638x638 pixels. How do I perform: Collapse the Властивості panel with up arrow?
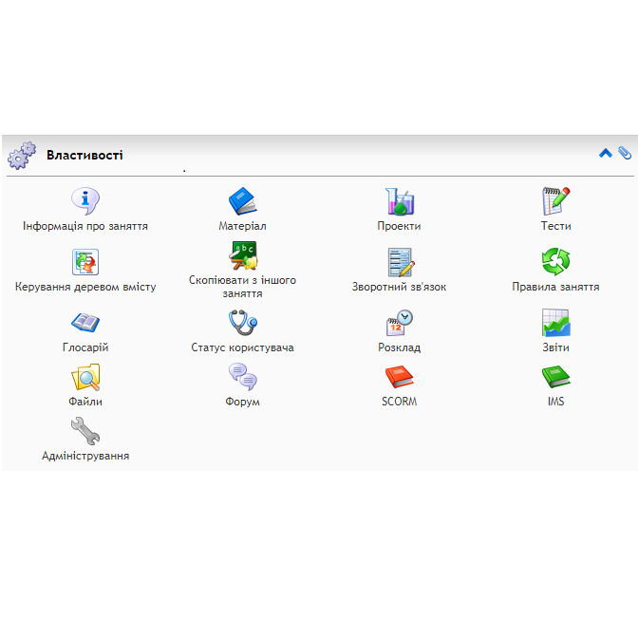[x=606, y=154]
